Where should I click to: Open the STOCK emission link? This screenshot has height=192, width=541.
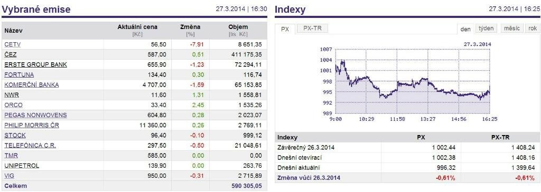tap(15, 136)
